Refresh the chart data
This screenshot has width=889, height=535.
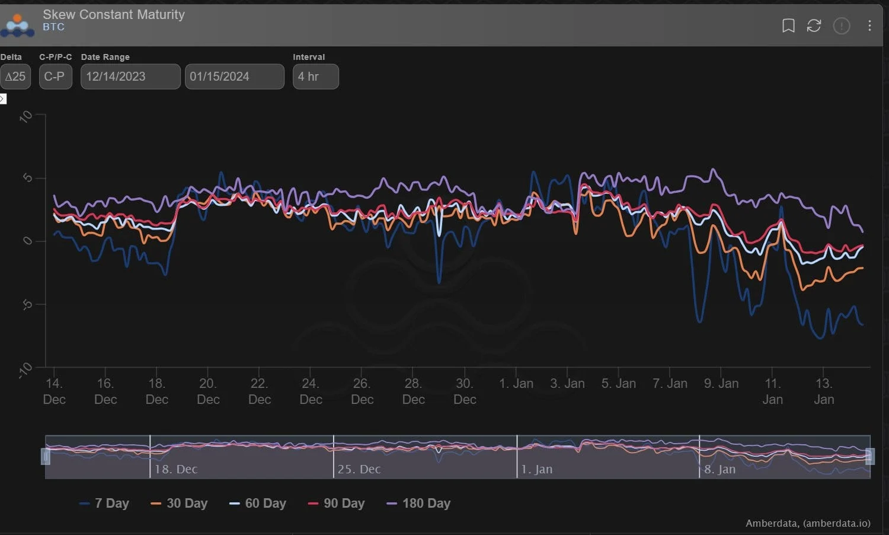[x=814, y=26]
